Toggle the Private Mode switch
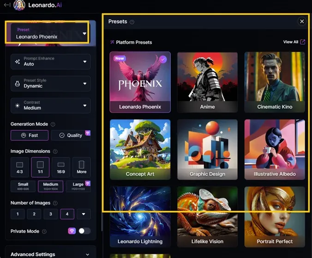Screen dimensions: 312x258 84,231
